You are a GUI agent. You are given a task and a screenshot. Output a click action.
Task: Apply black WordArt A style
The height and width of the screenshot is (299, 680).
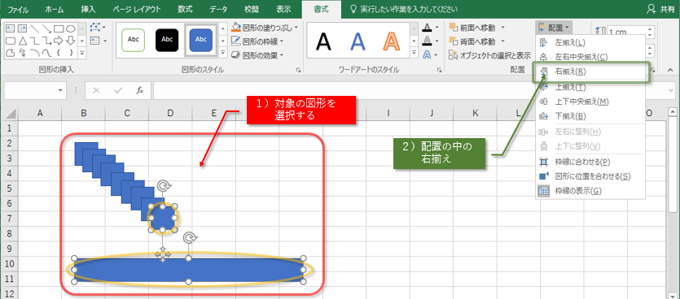click(323, 41)
